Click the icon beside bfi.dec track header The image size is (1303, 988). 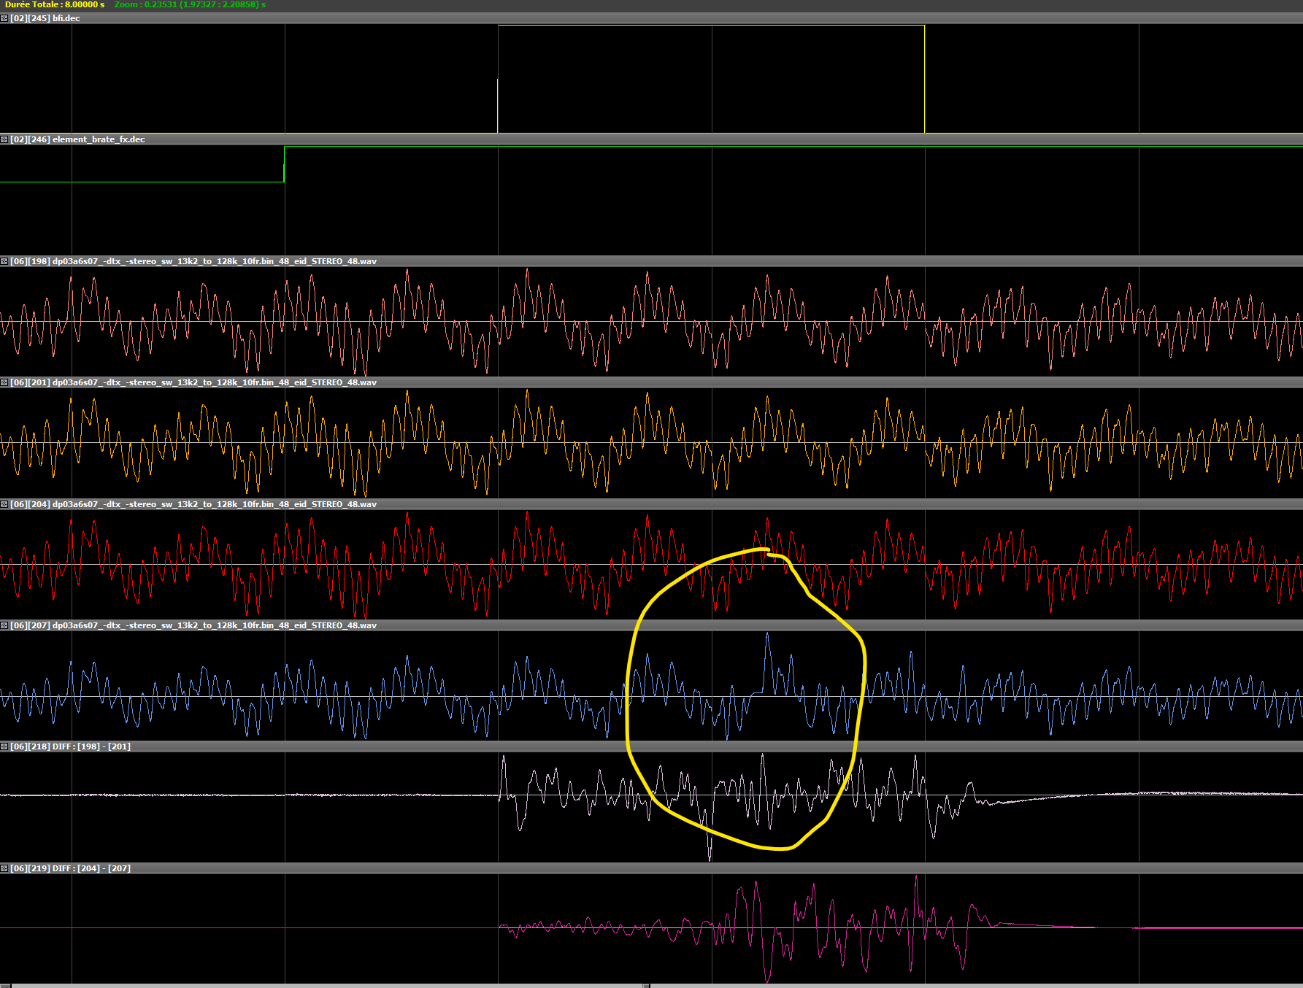pyautogui.click(x=4, y=18)
